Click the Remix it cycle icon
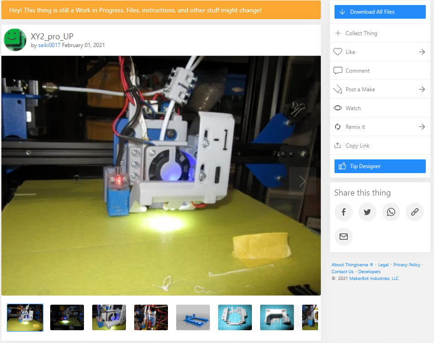The height and width of the screenshot is (343, 434). click(338, 127)
